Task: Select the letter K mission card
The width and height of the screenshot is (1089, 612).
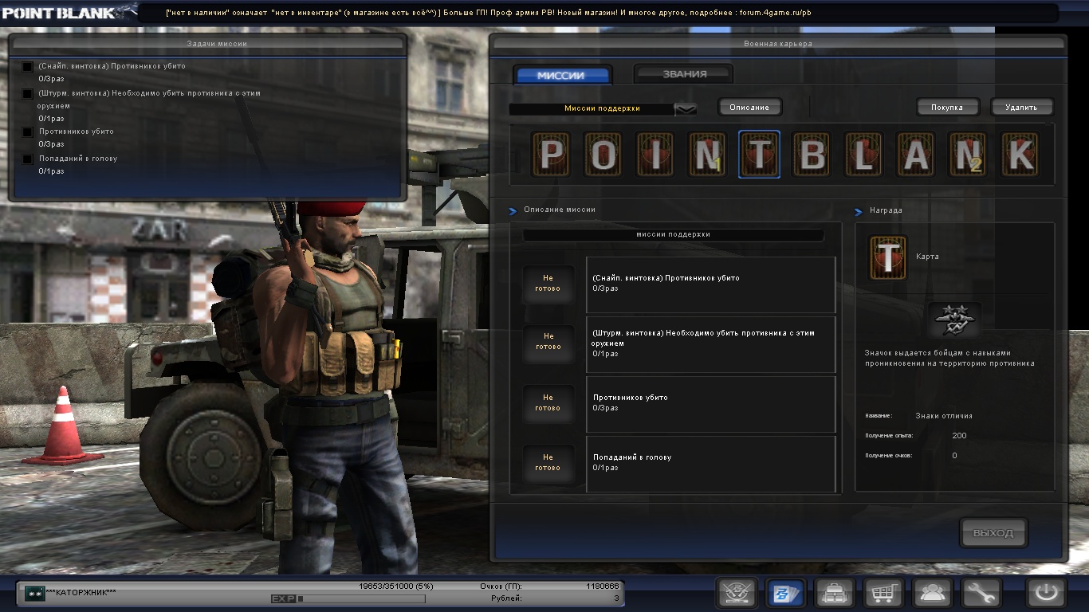Action: click(x=1020, y=155)
